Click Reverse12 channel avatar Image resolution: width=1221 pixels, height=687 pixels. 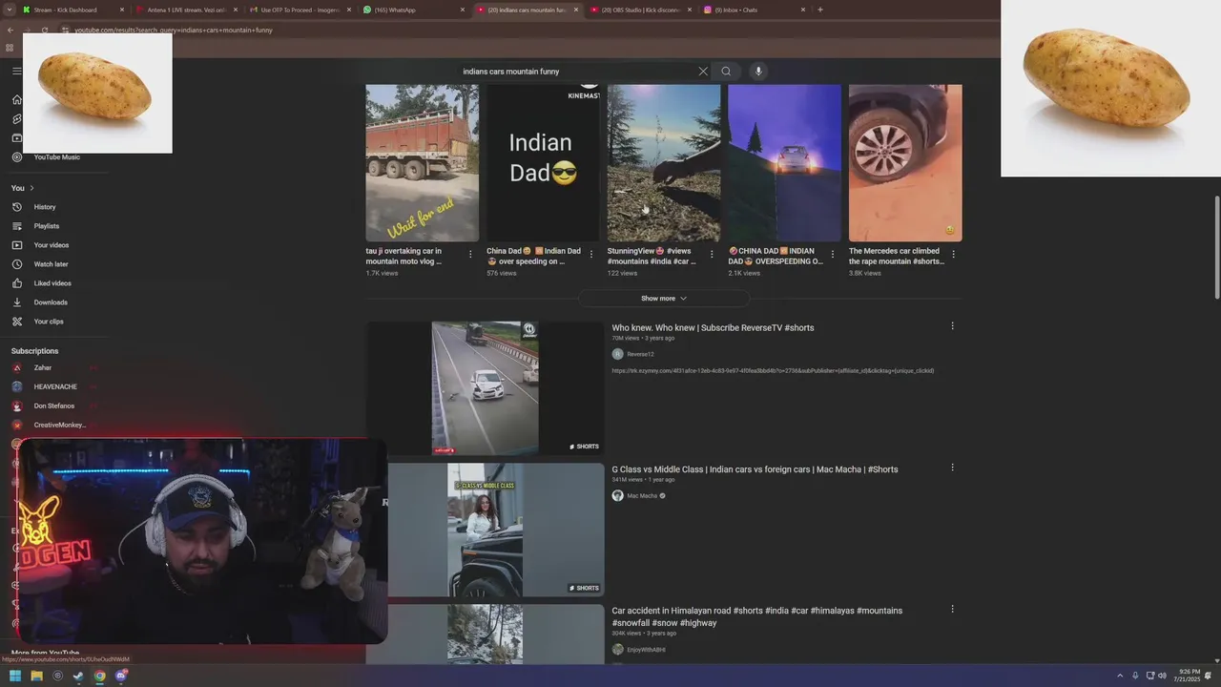617,354
